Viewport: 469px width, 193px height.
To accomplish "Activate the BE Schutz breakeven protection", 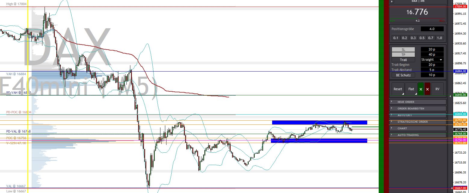I will point(403,75).
